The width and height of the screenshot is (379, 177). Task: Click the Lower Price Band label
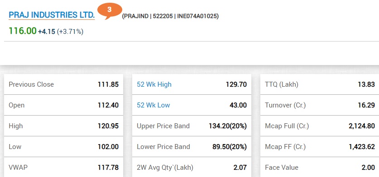[163, 147]
